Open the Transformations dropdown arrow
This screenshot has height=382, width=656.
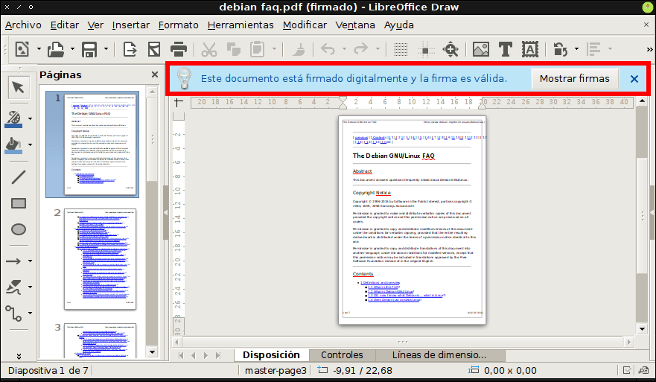576,49
